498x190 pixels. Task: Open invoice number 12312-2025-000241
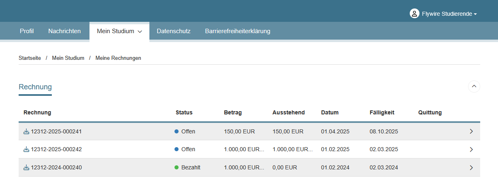click(56, 131)
